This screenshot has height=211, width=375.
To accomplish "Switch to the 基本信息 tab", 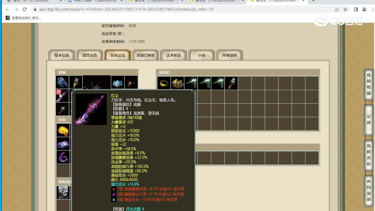I will click(x=62, y=55).
